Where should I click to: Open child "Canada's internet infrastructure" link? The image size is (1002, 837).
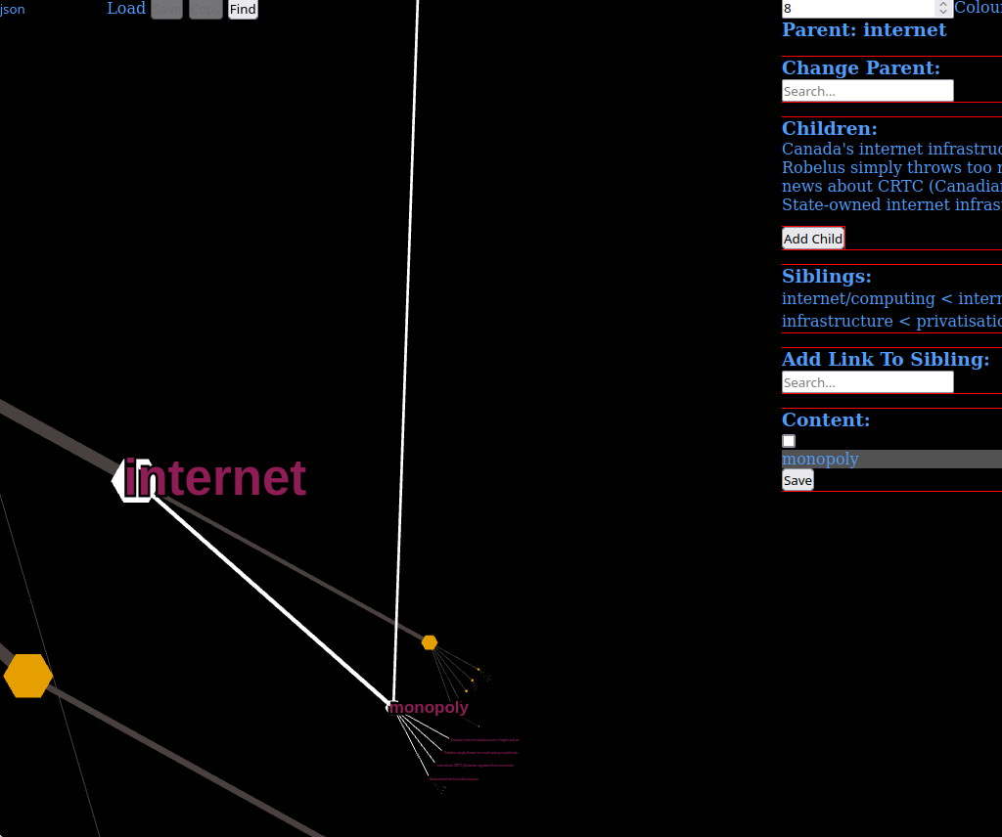pyautogui.click(x=890, y=149)
